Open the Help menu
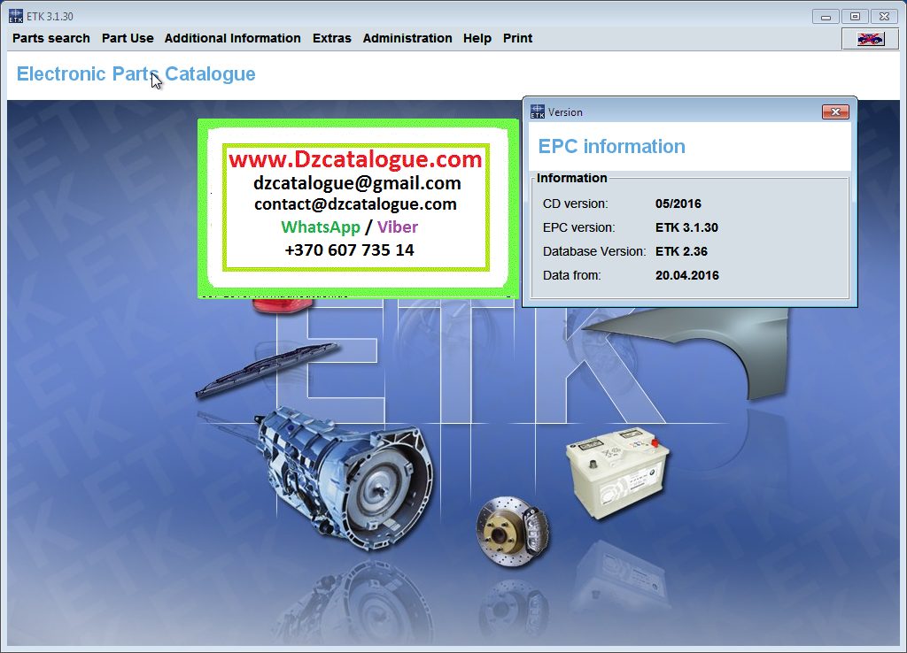907x653 pixels. click(477, 38)
